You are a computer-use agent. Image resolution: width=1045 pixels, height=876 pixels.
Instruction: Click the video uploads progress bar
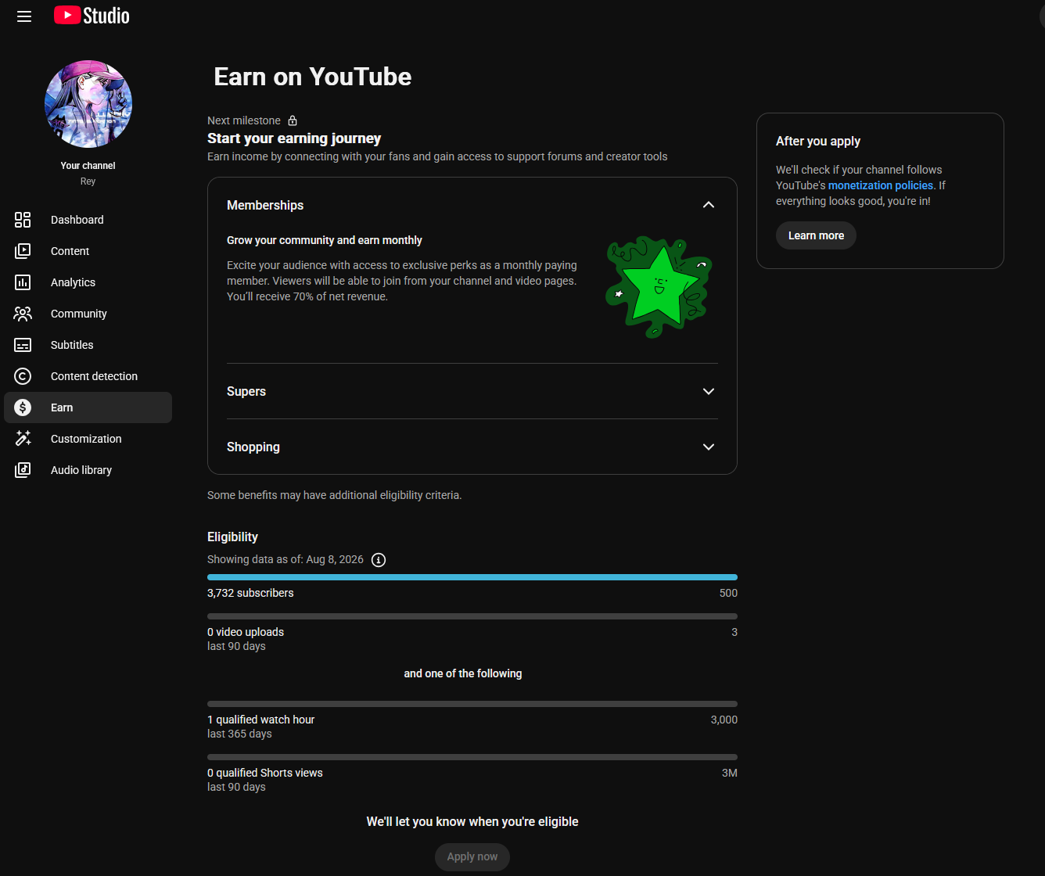tap(472, 616)
